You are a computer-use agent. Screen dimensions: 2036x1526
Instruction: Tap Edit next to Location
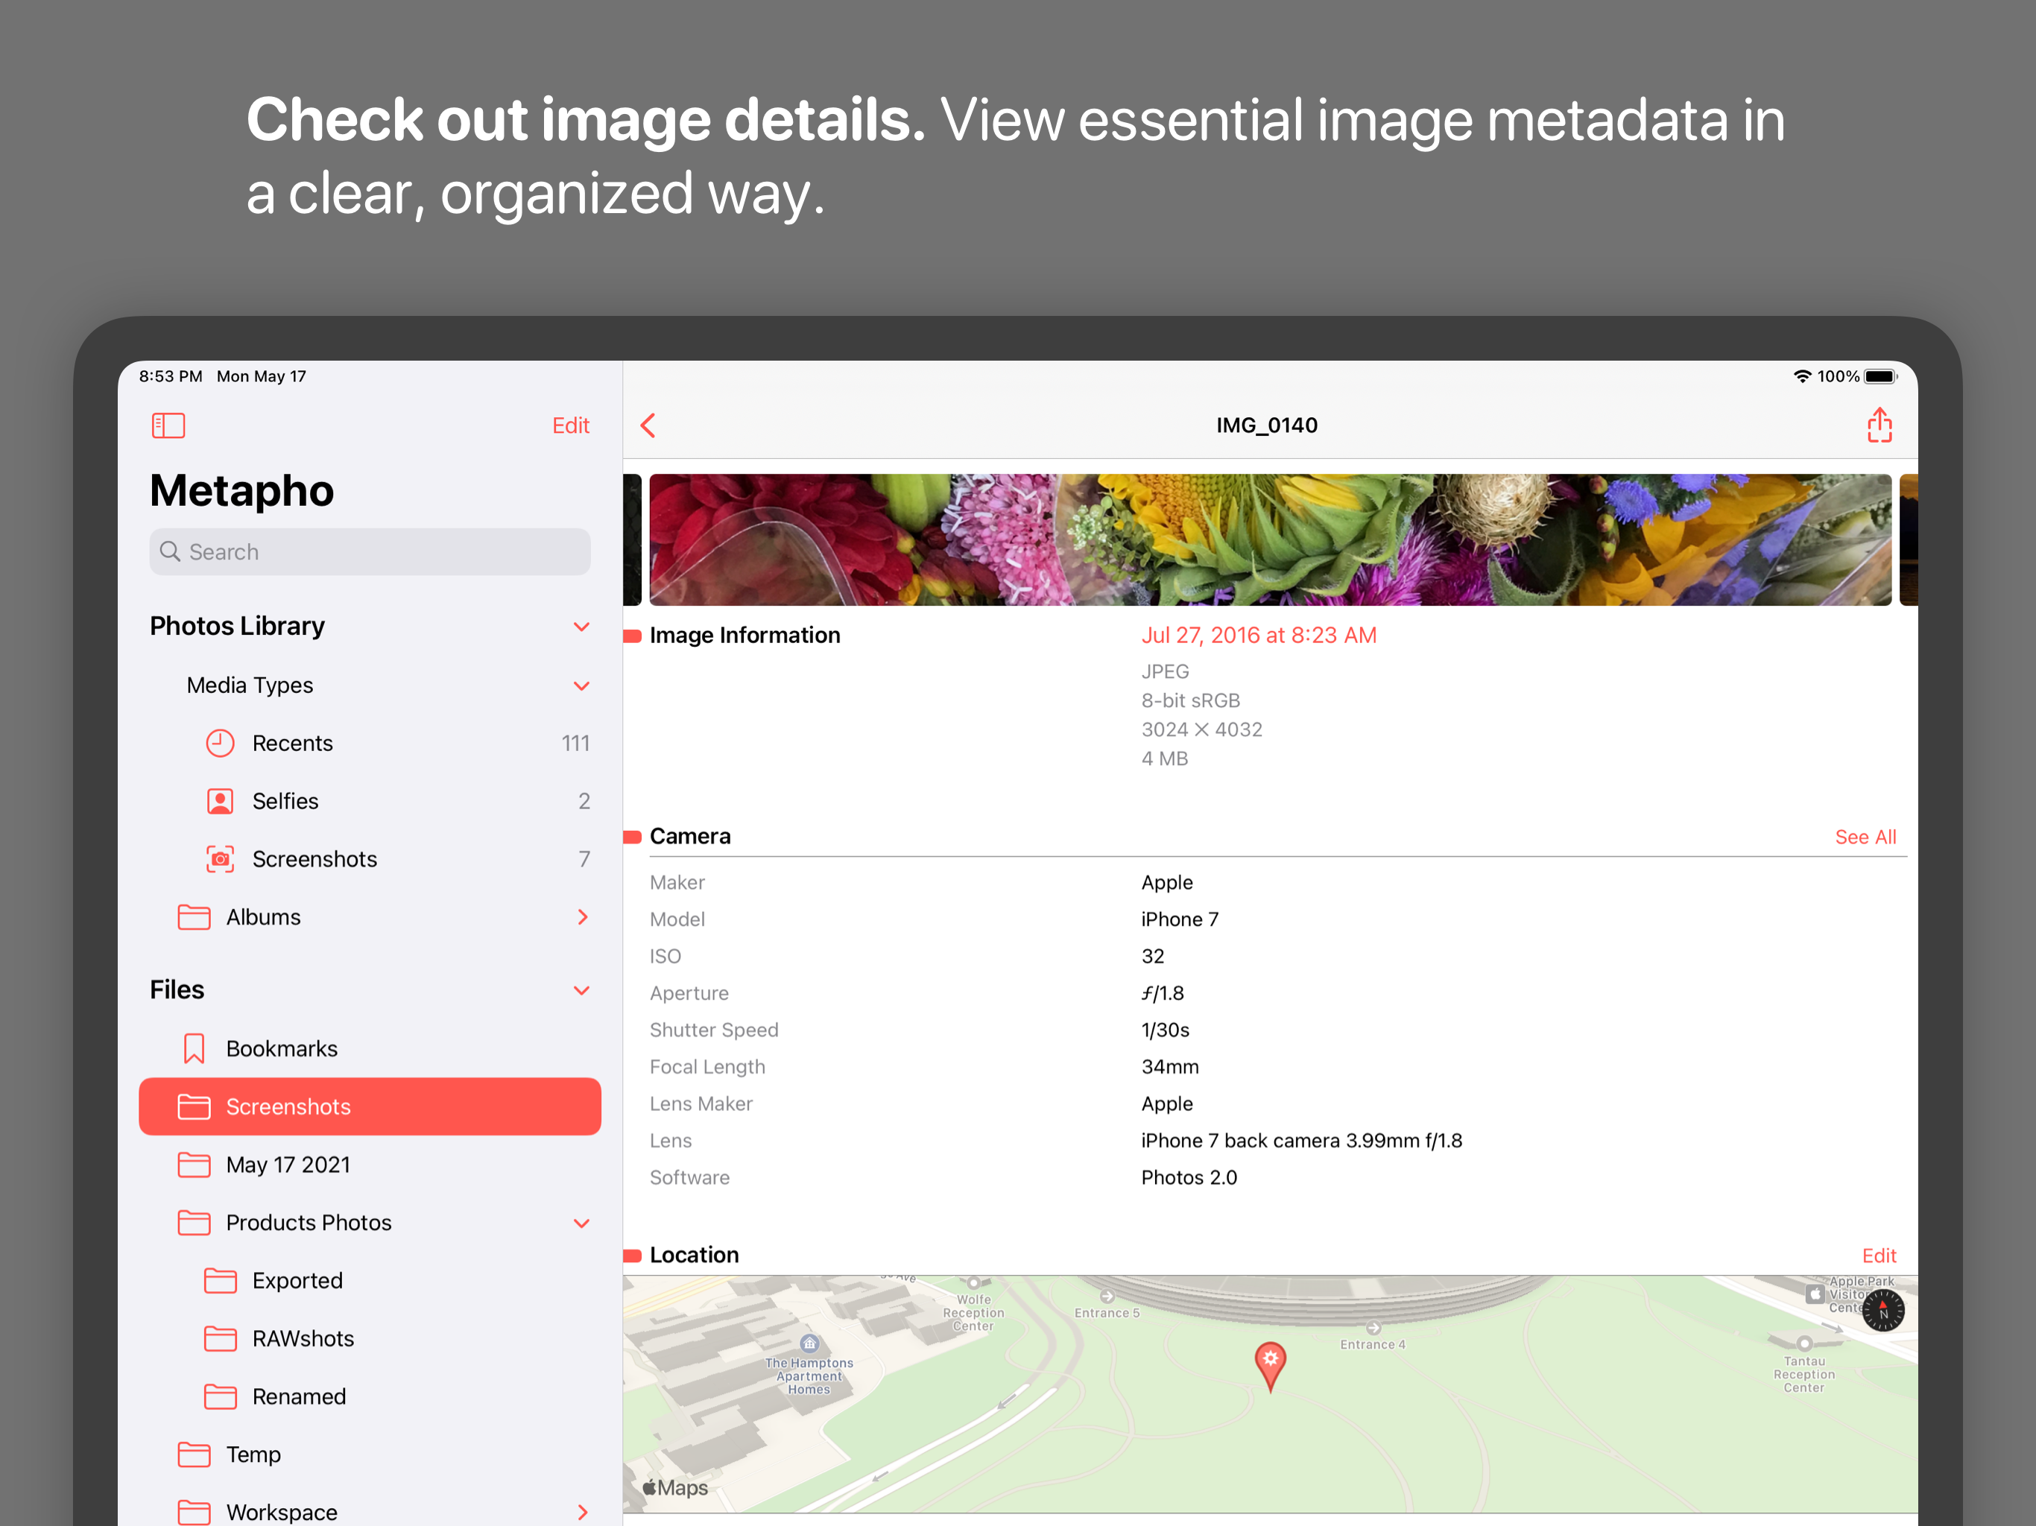coord(1879,1255)
